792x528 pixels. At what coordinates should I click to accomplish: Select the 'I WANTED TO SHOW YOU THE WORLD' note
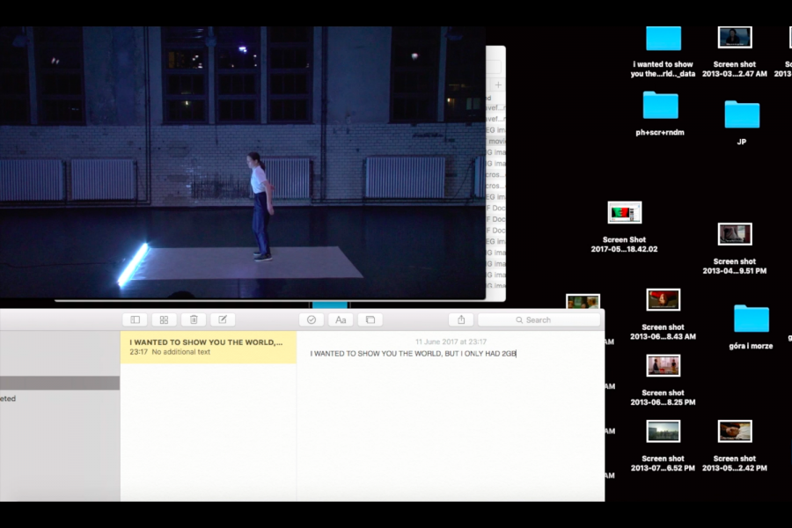208,347
